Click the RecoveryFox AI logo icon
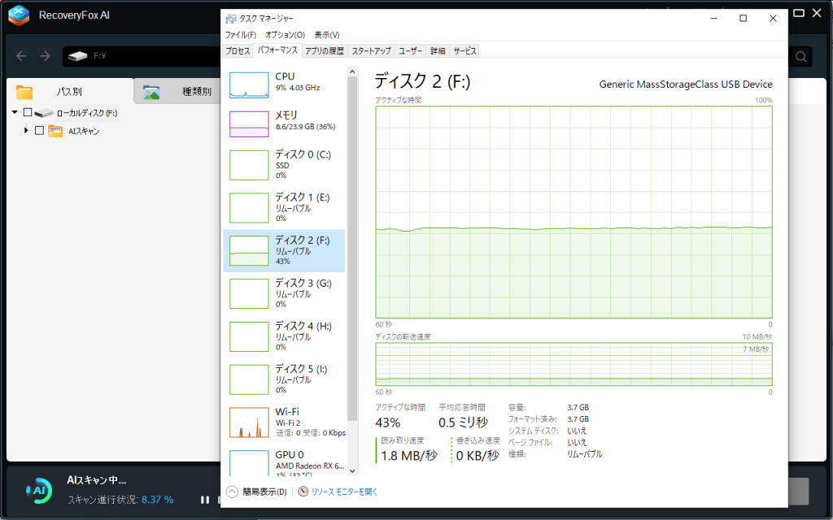Viewport: 833px width, 520px height. click(19, 15)
